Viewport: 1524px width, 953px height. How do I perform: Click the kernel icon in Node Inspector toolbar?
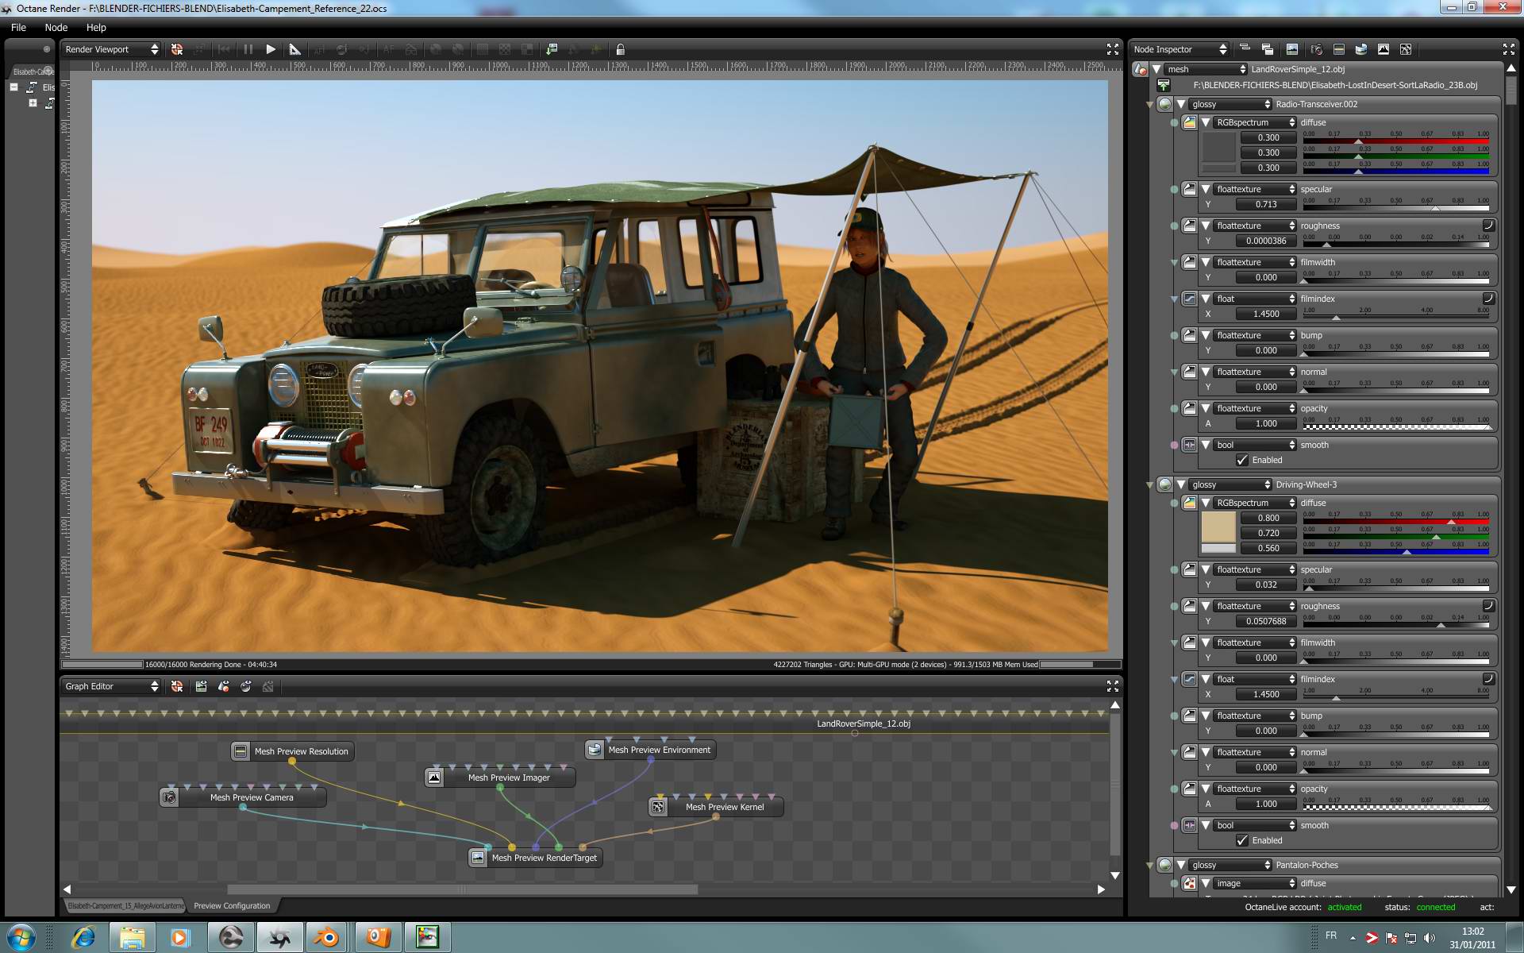tap(1406, 49)
